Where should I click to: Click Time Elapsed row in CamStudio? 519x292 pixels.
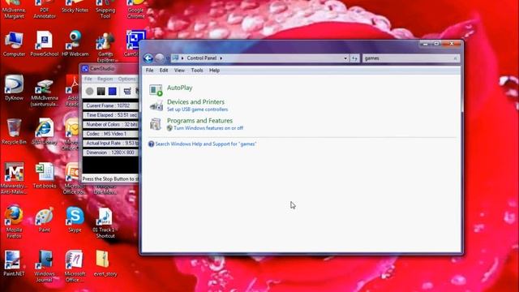(x=110, y=115)
